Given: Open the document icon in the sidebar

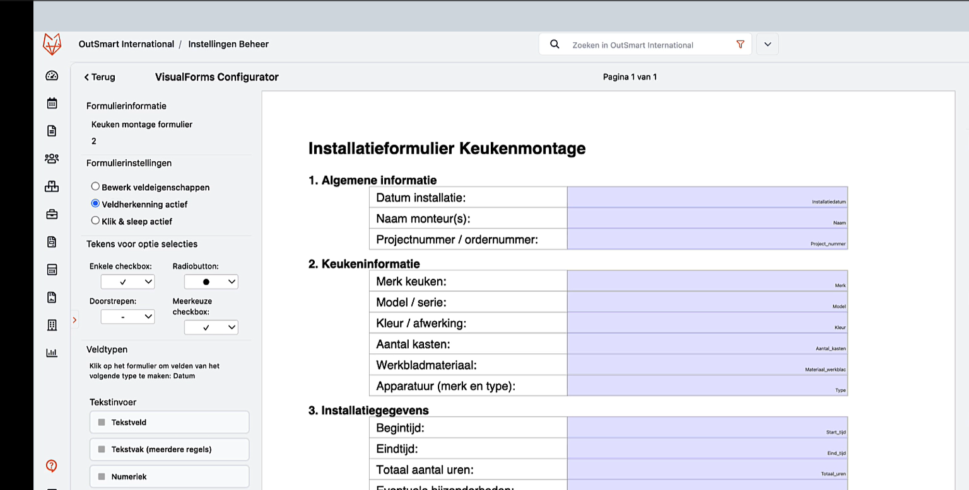Looking at the screenshot, I should [52, 130].
